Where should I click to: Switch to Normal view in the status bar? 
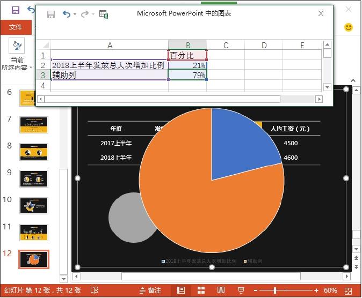pos(181,290)
